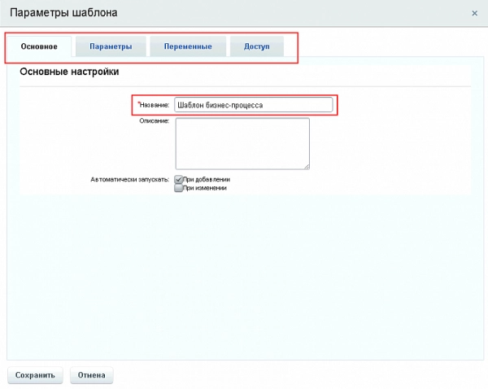Click the Основные настройки heading
488x389 pixels.
pyautogui.click(x=69, y=72)
